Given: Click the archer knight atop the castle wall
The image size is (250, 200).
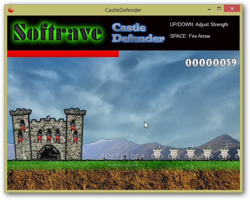Looking at the screenshot, I should (48, 118).
